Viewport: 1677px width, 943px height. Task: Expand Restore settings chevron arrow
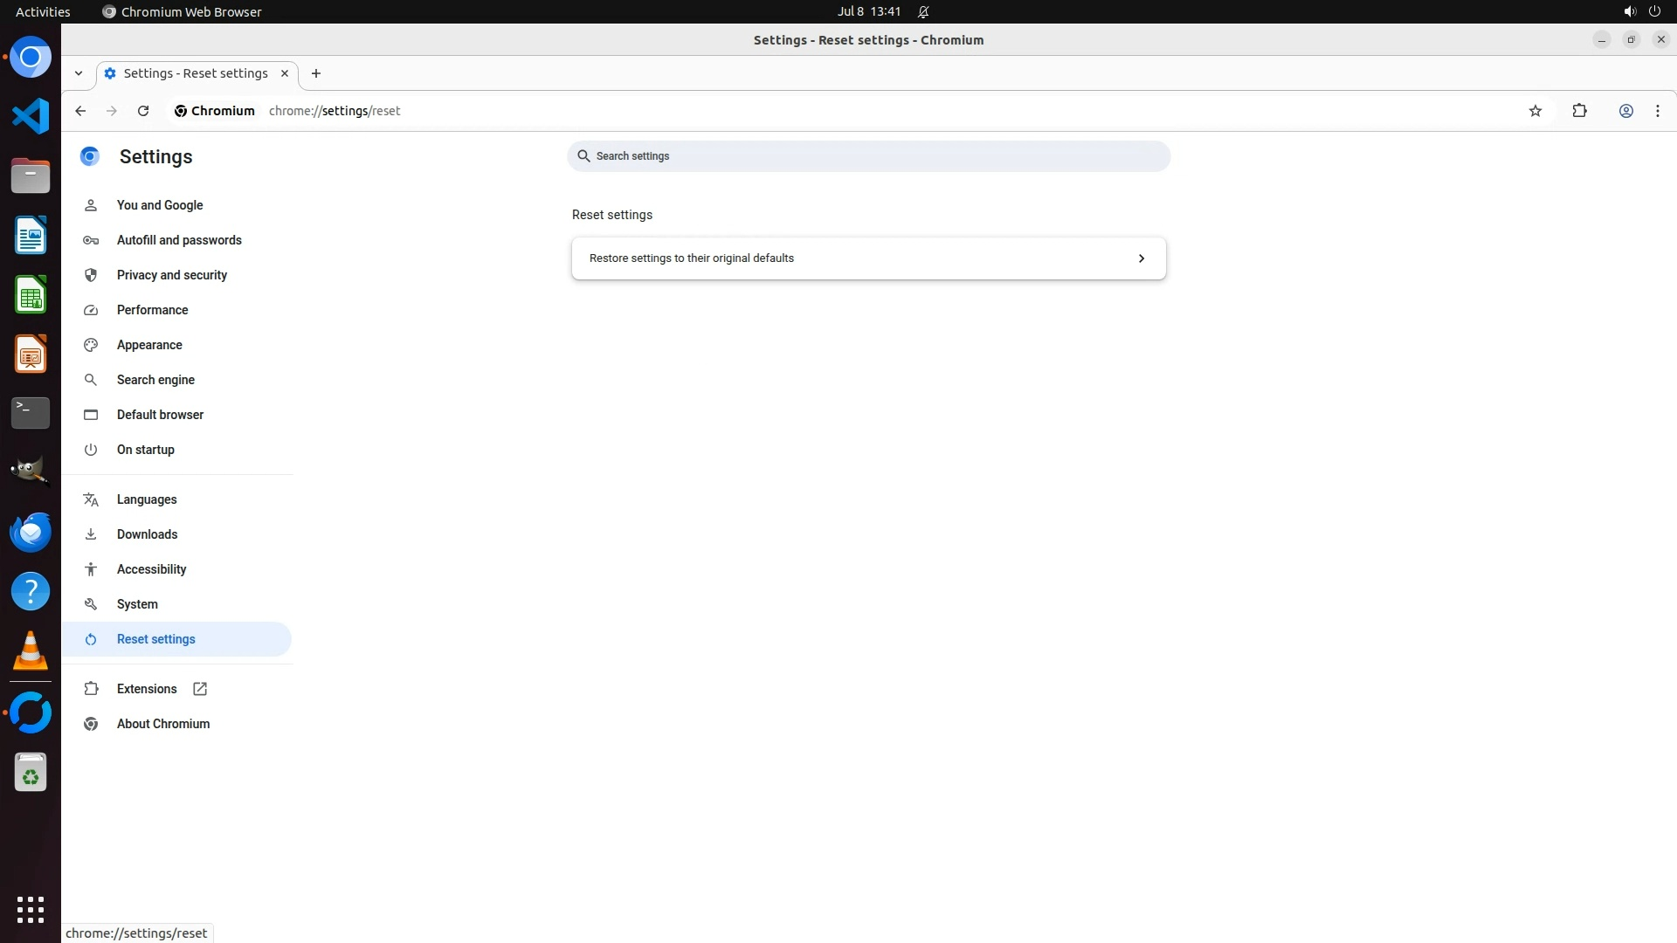click(x=1141, y=258)
